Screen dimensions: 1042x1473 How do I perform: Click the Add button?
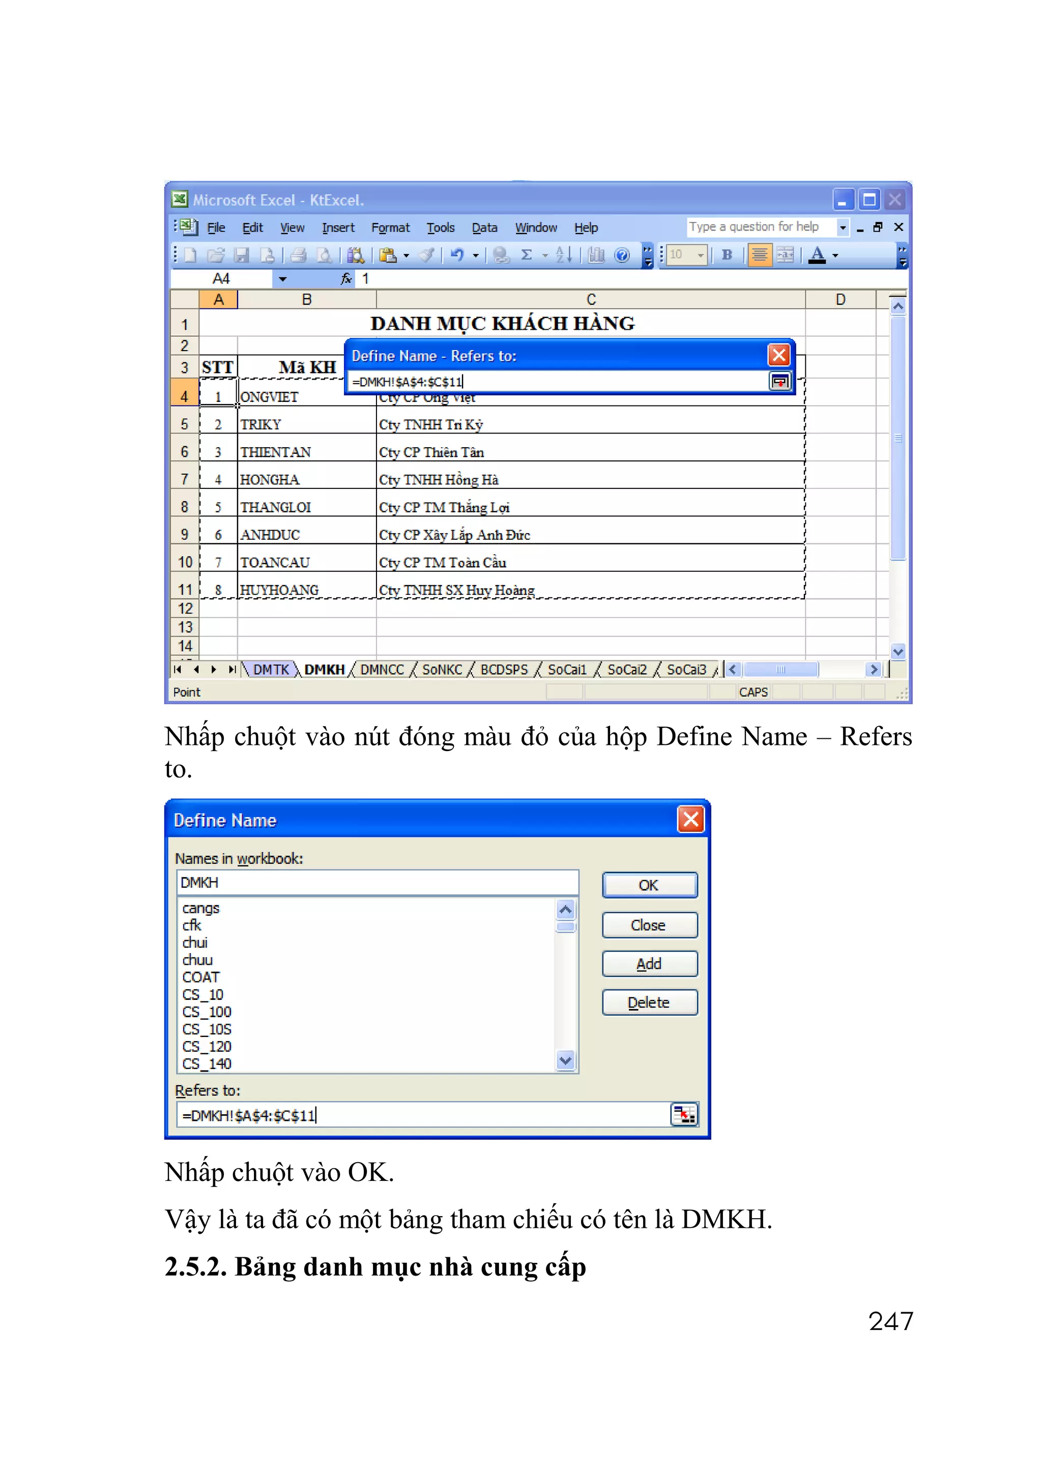(x=649, y=964)
